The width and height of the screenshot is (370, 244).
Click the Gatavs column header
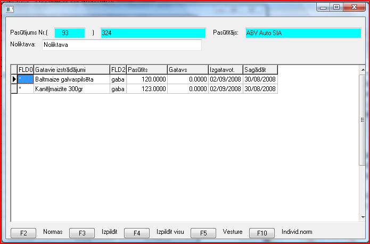tap(187, 70)
